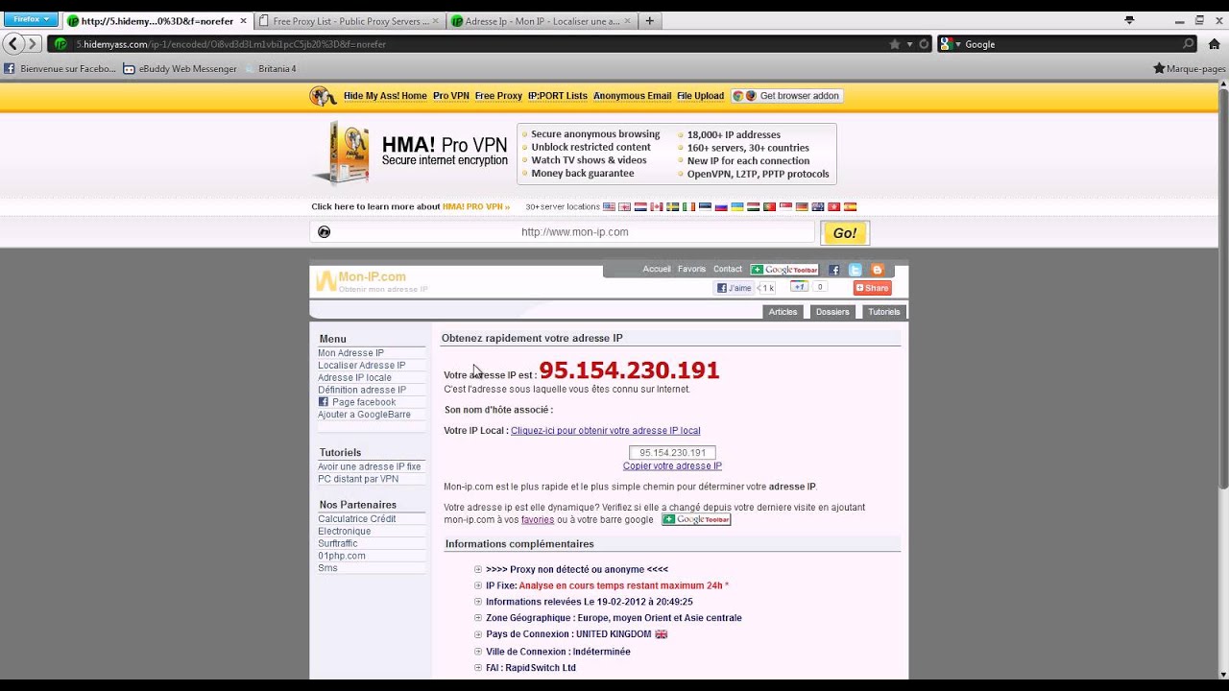Open the List all tabs dropdown

click(1129, 20)
